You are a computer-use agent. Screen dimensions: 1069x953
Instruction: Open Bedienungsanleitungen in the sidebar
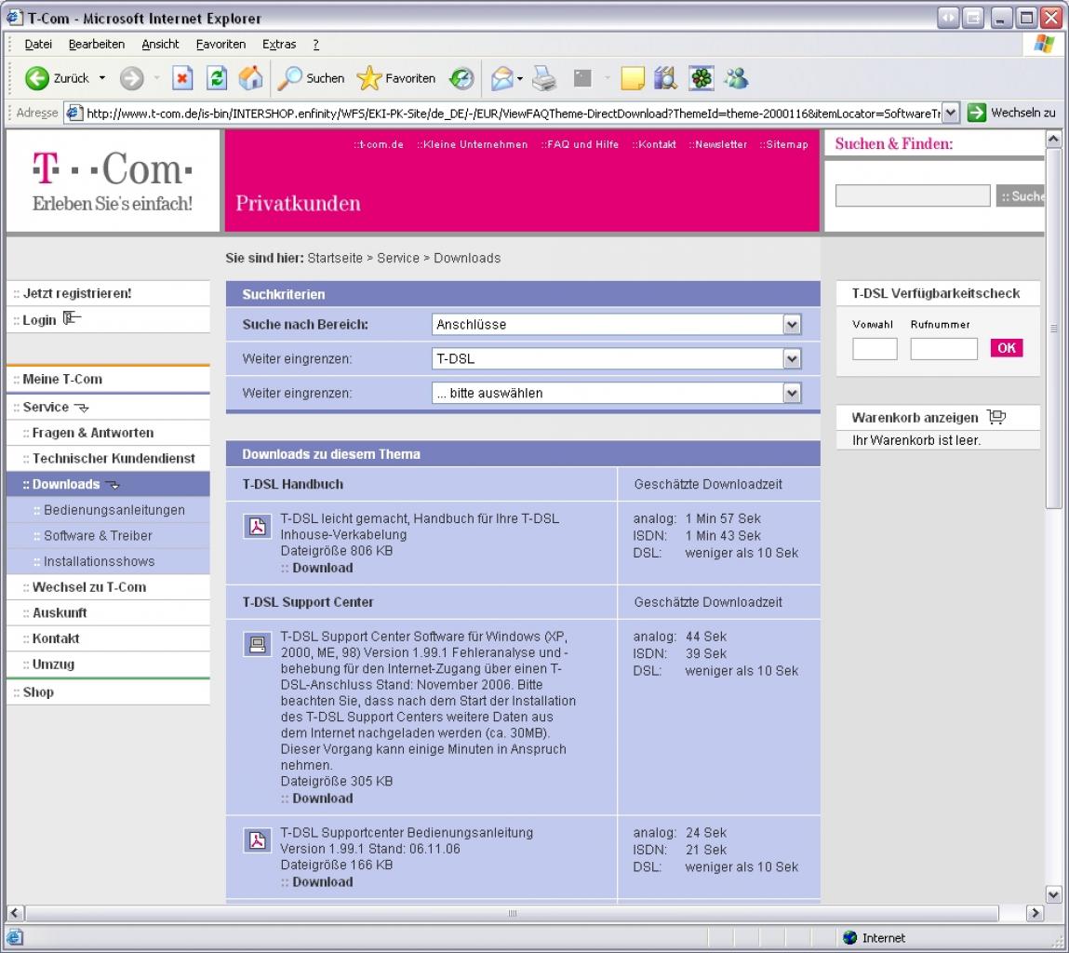pos(114,510)
